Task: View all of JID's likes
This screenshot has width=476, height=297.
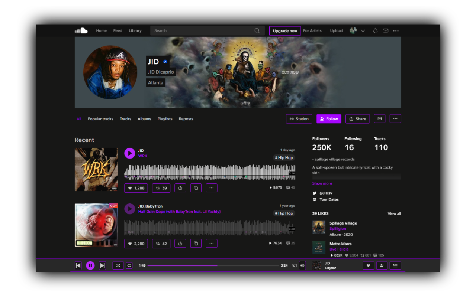Action: pyautogui.click(x=394, y=213)
